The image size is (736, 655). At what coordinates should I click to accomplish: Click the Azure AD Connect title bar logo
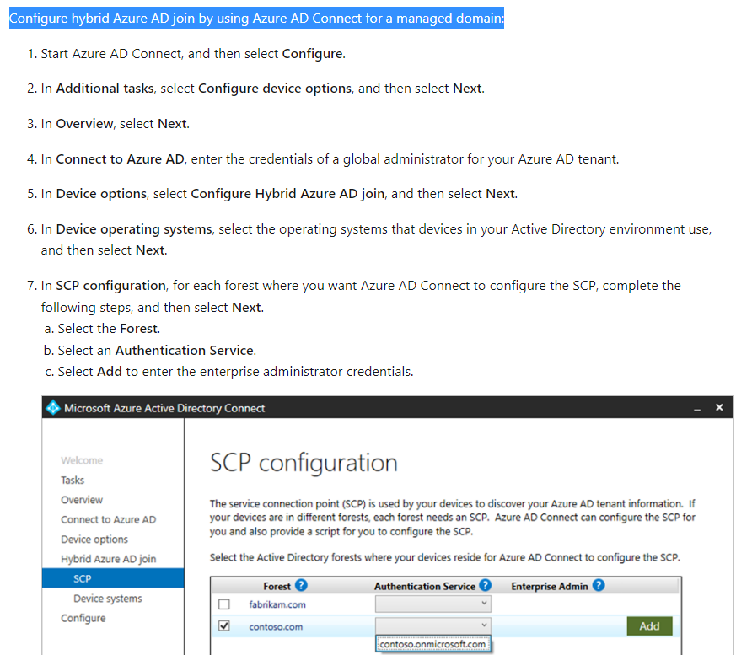pos(53,407)
